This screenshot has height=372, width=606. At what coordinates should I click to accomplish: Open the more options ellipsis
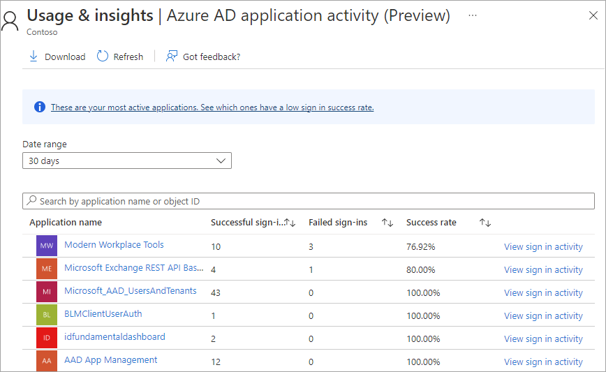pos(472,15)
